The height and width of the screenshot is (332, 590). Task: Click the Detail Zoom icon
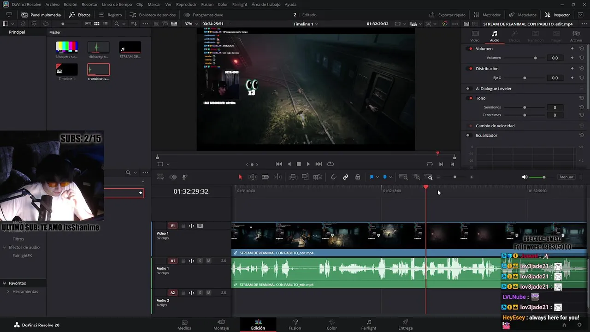[417, 177]
